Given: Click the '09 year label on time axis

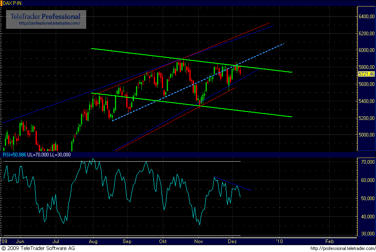Looking at the screenshot, I should point(4,241).
